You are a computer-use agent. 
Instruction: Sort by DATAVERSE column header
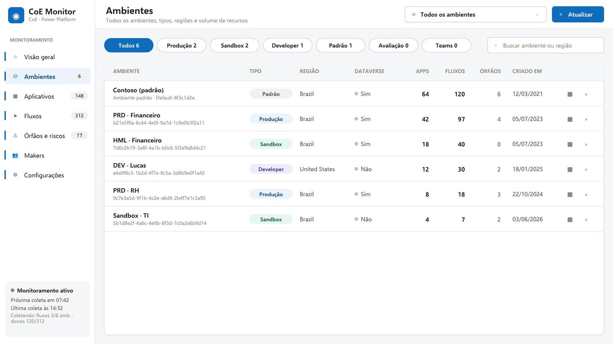(370, 71)
